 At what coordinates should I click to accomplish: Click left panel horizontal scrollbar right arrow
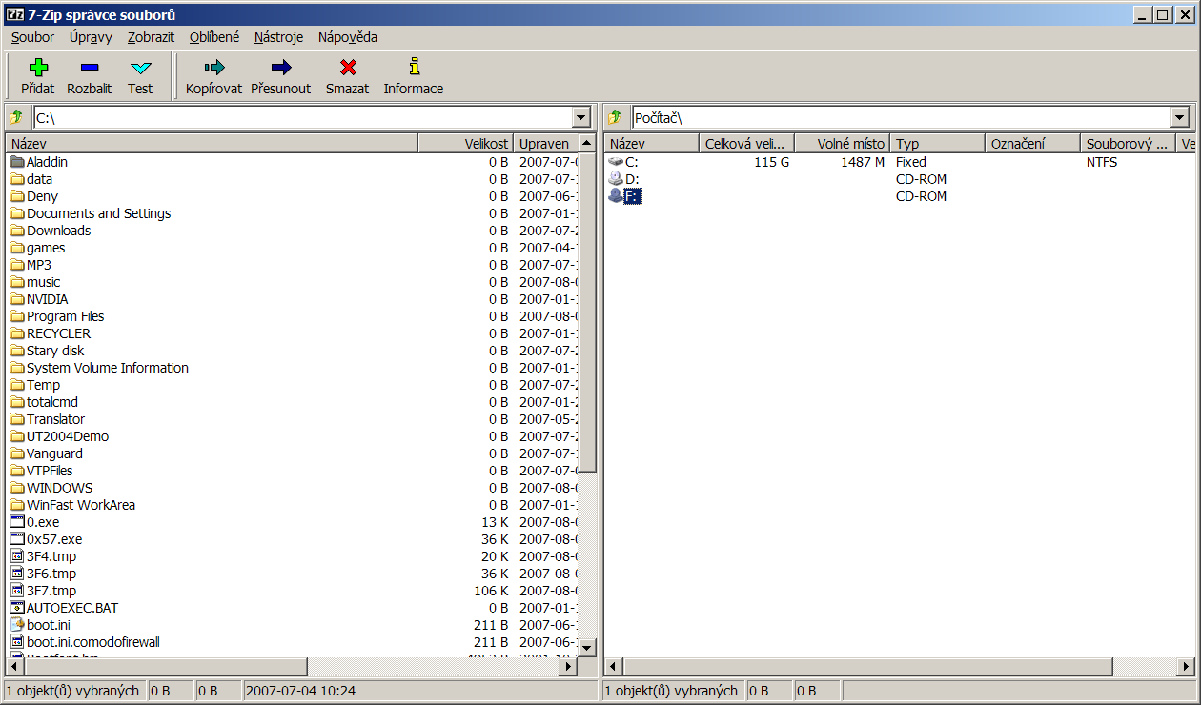(569, 667)
